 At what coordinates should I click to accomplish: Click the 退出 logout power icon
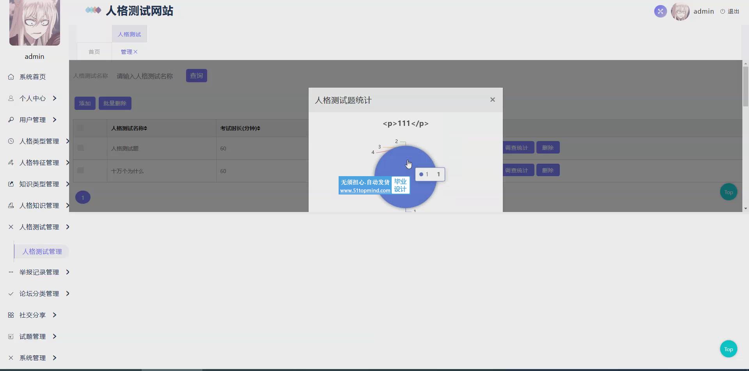722,11
